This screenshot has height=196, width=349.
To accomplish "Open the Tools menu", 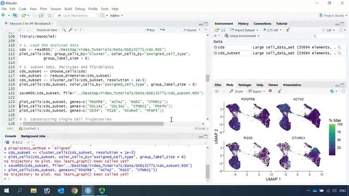I will 104,9.
